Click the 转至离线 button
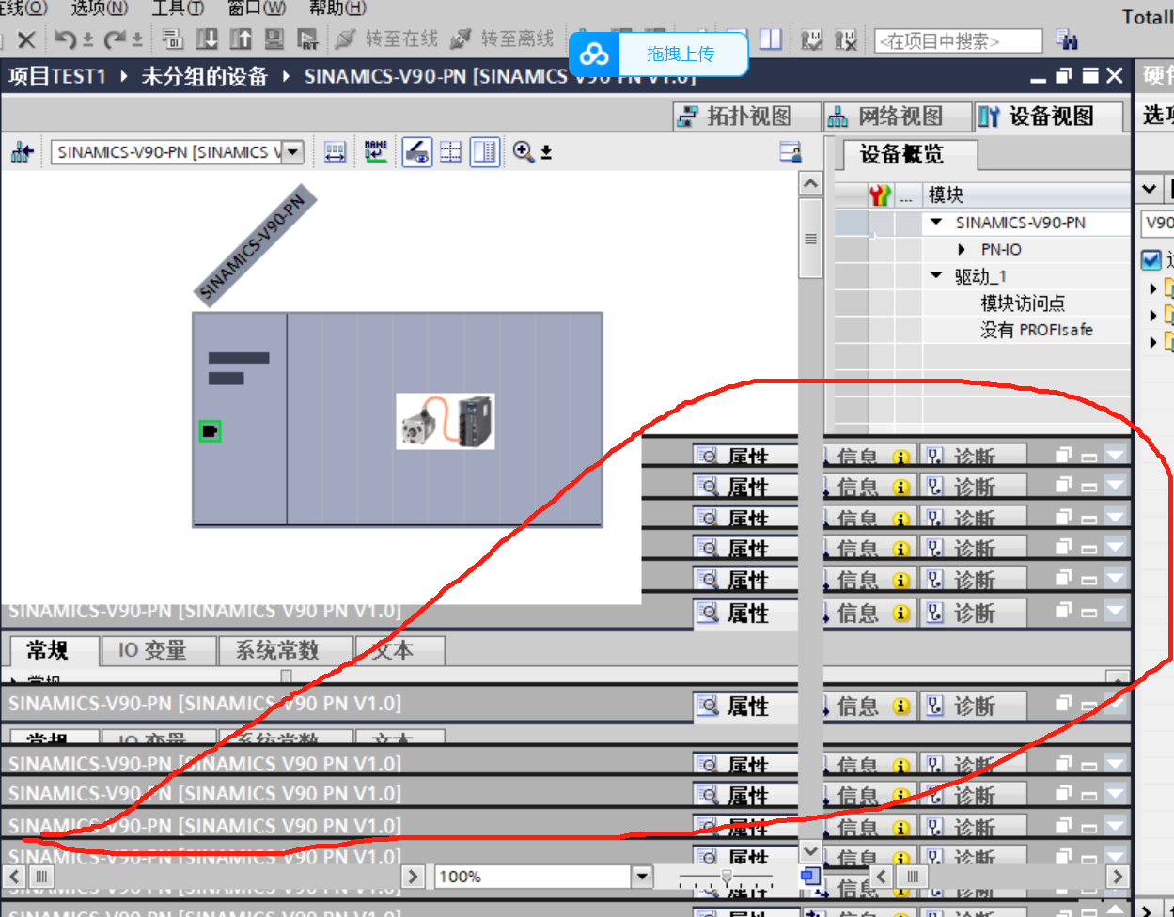Image resolution: width=1174 pixels, height=917 pixels. tap(503, 39)
